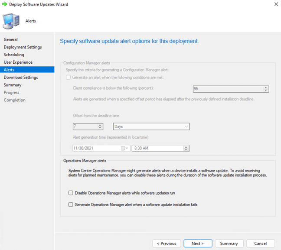Open the Deployment Settings page
Image resolution: width=281 pixels, height=250 pixels.
[x=23, y=47]
